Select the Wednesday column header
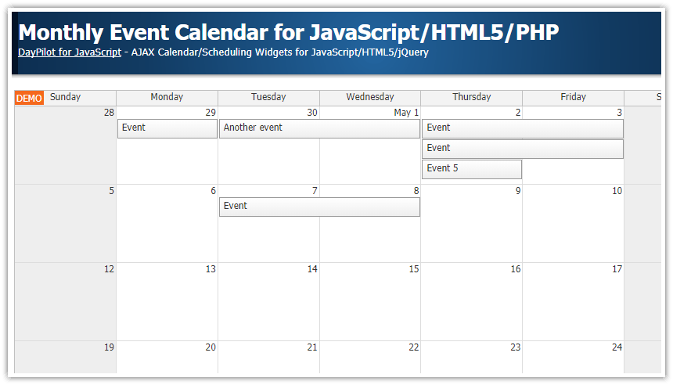This screenshot has width=673, height=385. click(x=370, y=97)
